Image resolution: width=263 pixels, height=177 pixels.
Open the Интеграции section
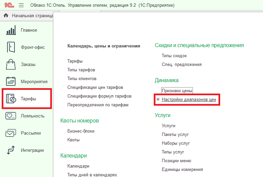[x=32, y=150]
